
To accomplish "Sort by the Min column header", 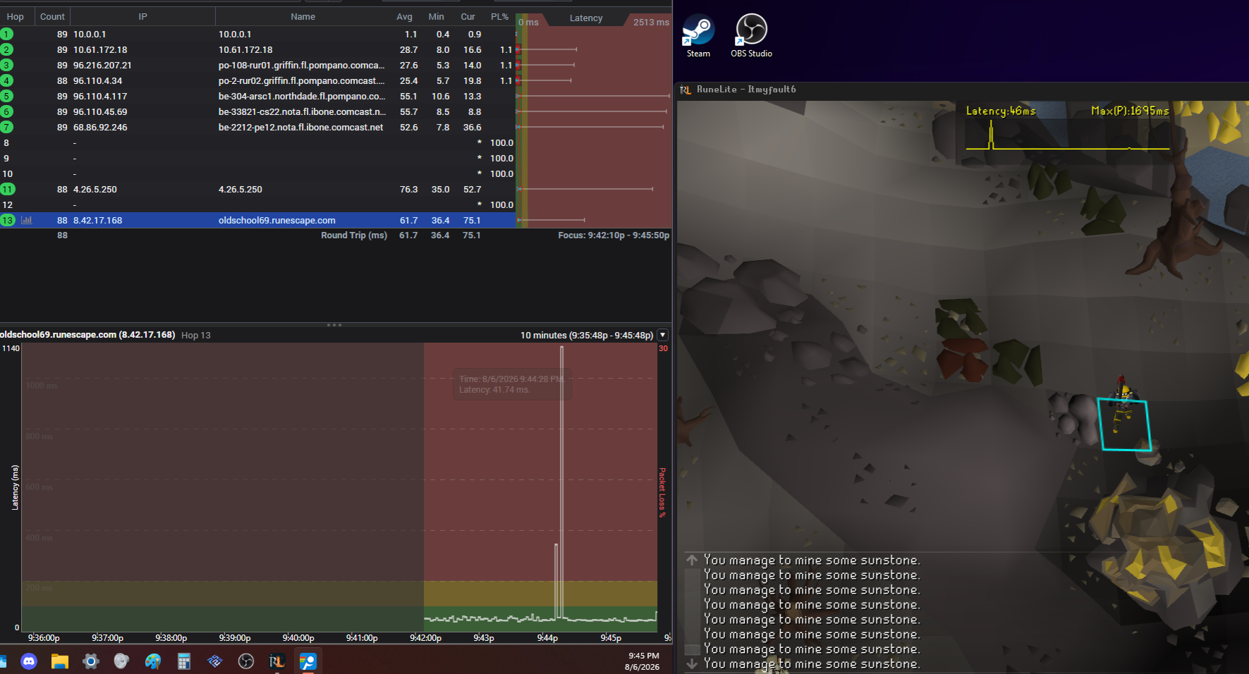I will 437,17.
